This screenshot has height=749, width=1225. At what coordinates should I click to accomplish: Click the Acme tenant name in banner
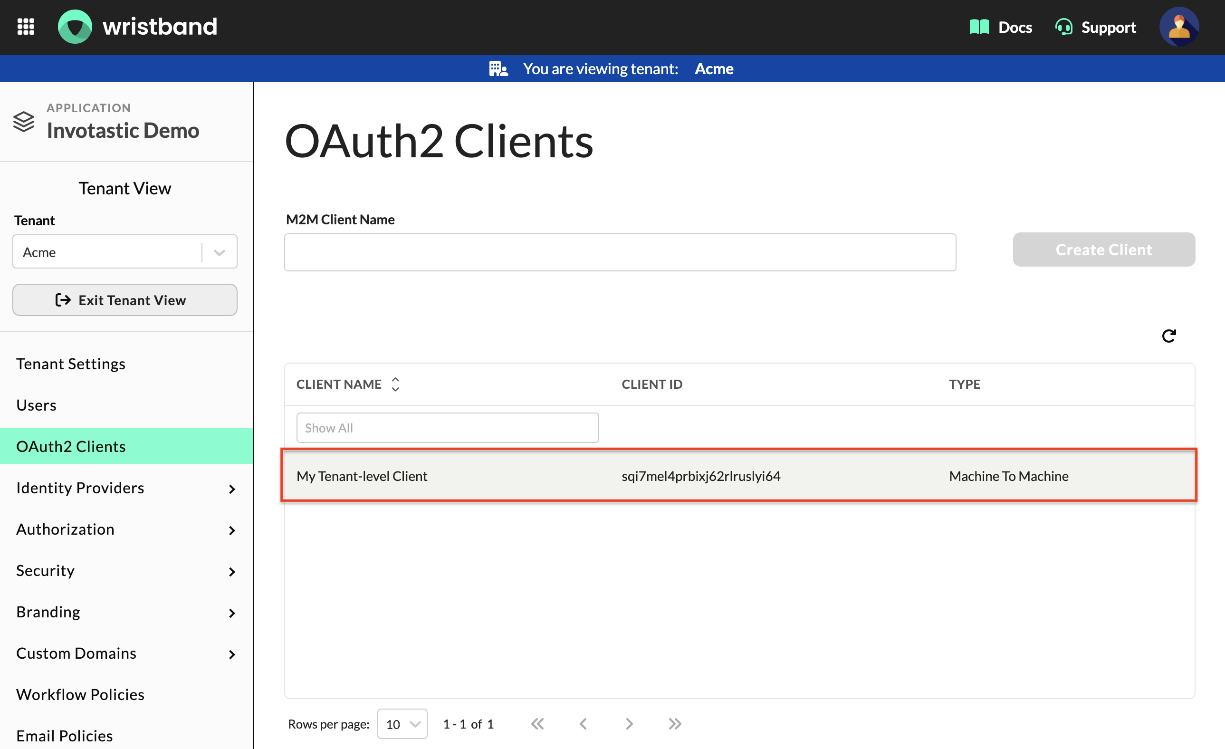point(714,68)
